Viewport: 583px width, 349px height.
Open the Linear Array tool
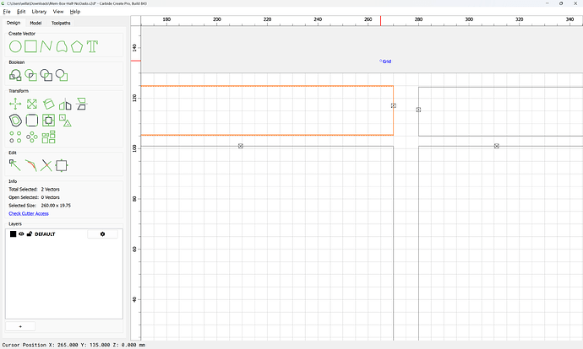click(15, 137)
